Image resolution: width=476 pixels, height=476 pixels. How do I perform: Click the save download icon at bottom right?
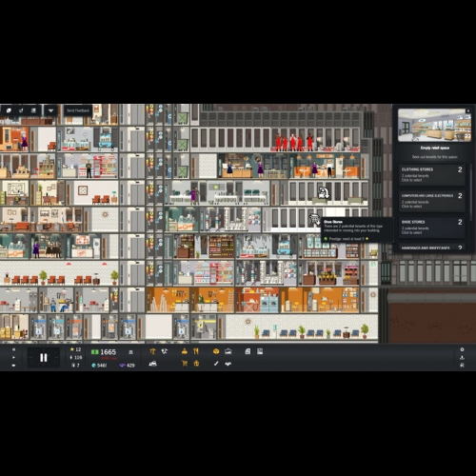pos(462,357)
